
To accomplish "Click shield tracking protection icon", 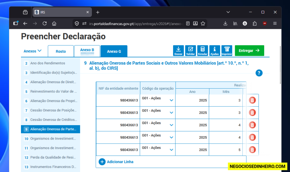I will tap(77, 24).
